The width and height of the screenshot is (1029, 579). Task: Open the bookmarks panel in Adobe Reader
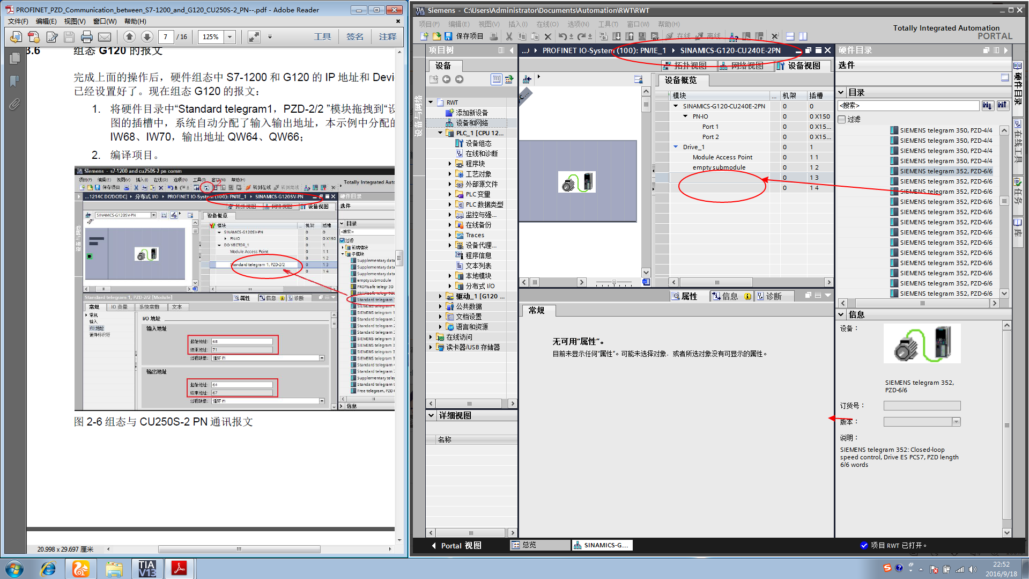tap(14, 81)
